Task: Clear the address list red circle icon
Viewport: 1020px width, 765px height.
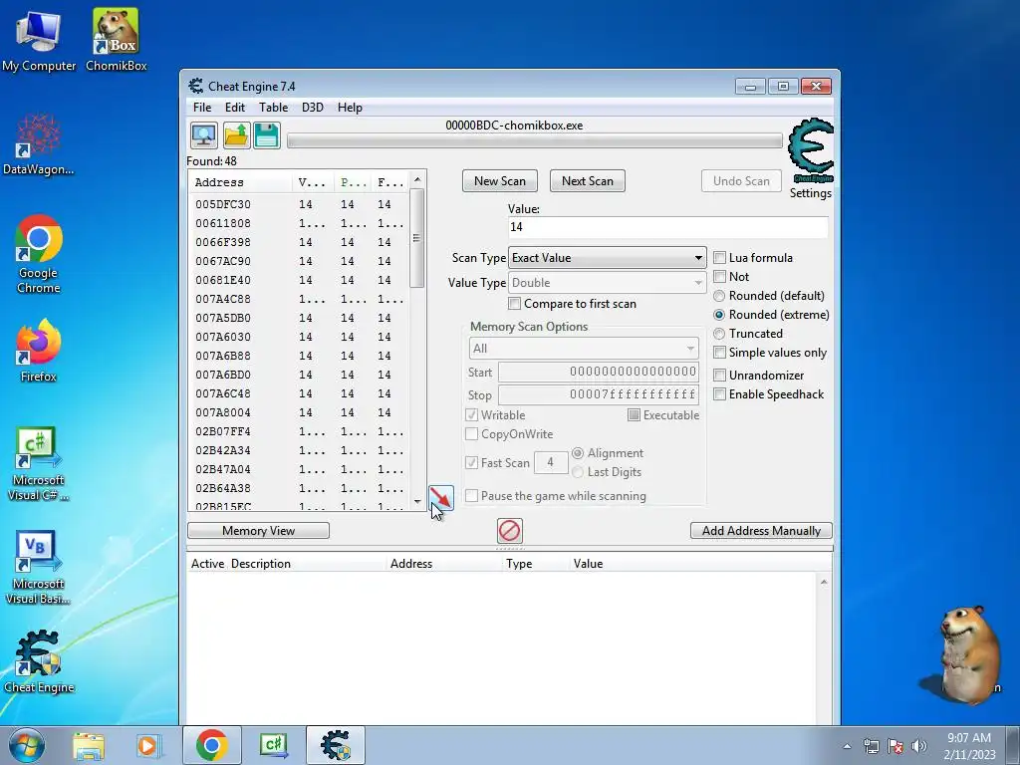Action: 509,531
